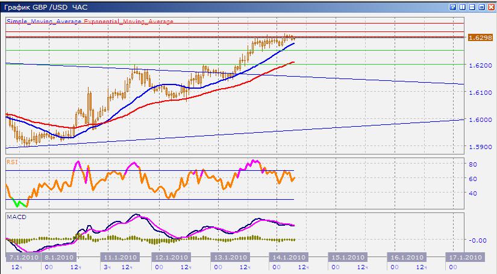Click the minimize panel icon

click(471, 7)
